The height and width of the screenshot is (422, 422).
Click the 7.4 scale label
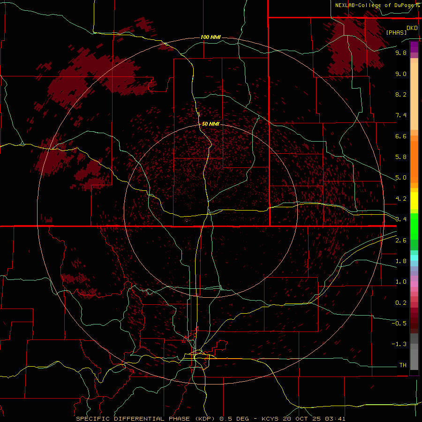(x=401, y=115)
